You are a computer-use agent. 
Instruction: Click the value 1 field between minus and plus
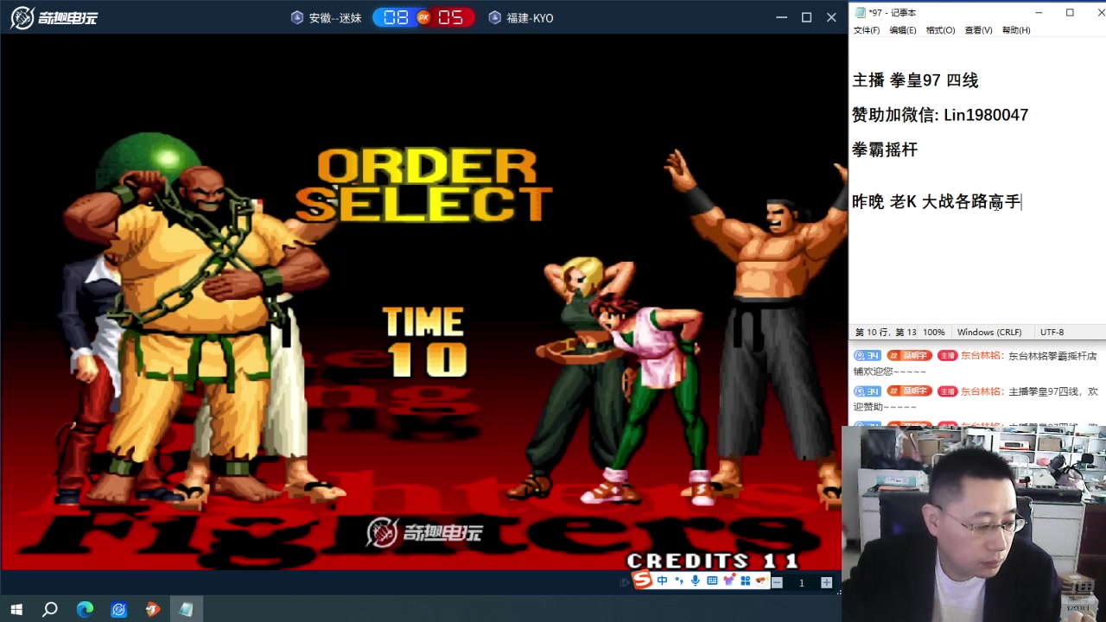click(x=801, y=582)
